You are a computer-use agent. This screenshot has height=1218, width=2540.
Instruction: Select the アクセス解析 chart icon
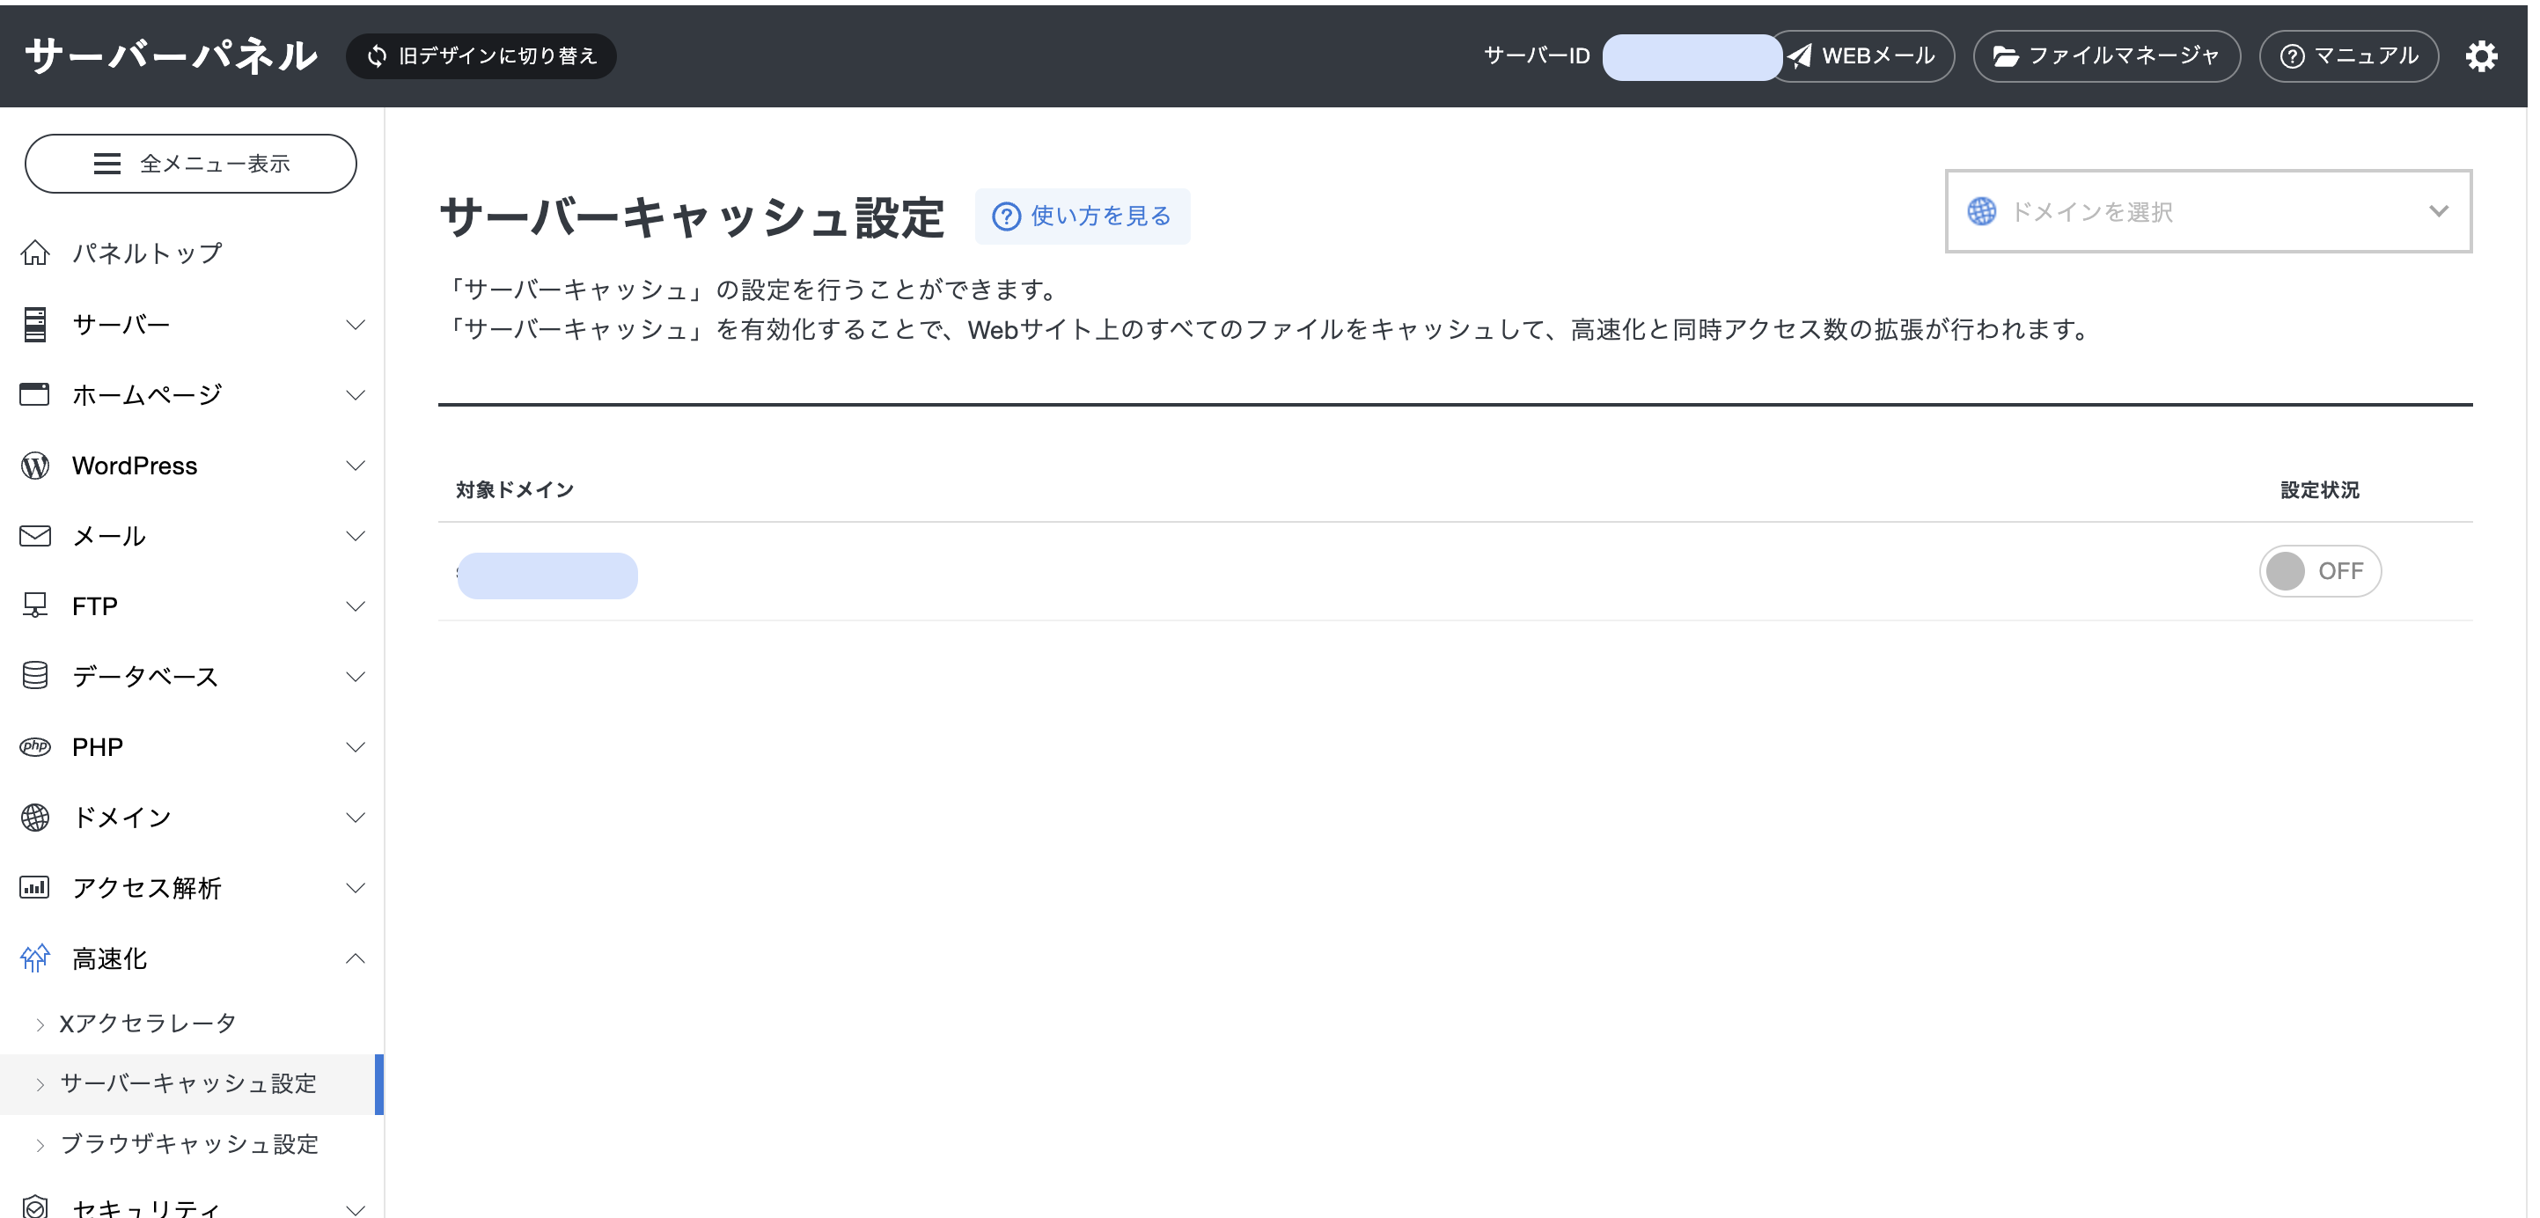pos(35,886)
